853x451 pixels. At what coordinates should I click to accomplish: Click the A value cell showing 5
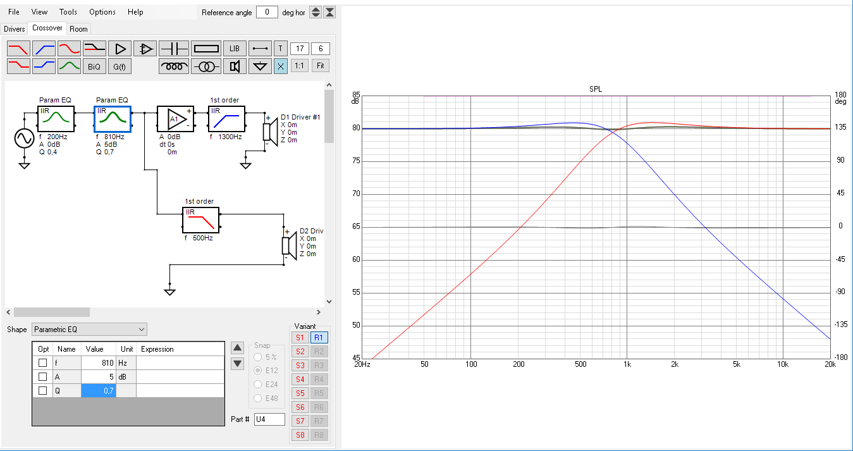point(99,377)
